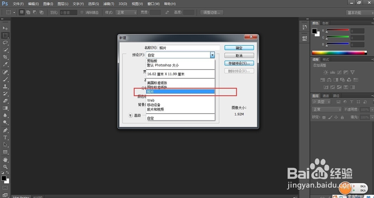Click the 确定 button
Image resolution: width=374 pixels, height=198 pixels.
click(x=239, y=48)
